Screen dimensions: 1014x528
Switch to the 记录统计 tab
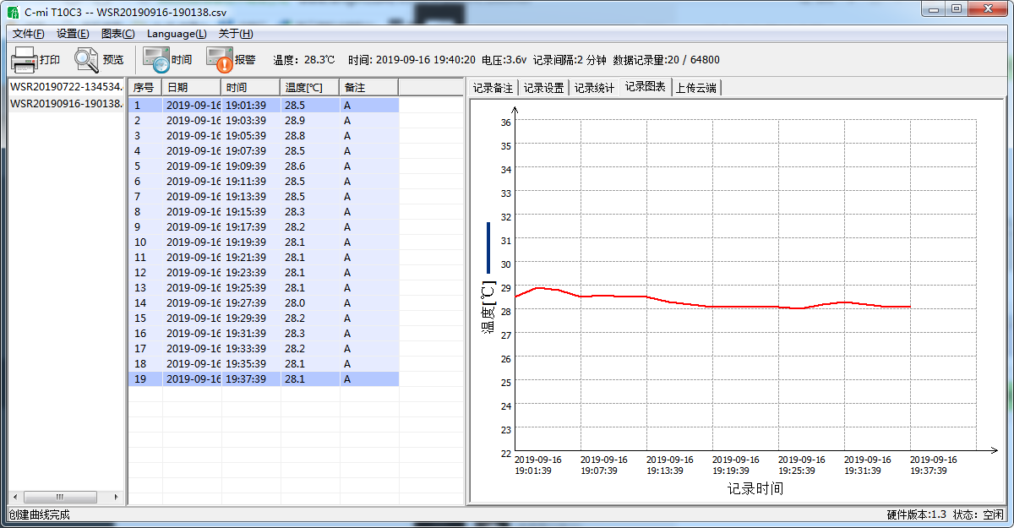pyautogui.click(x=594, y=88)
